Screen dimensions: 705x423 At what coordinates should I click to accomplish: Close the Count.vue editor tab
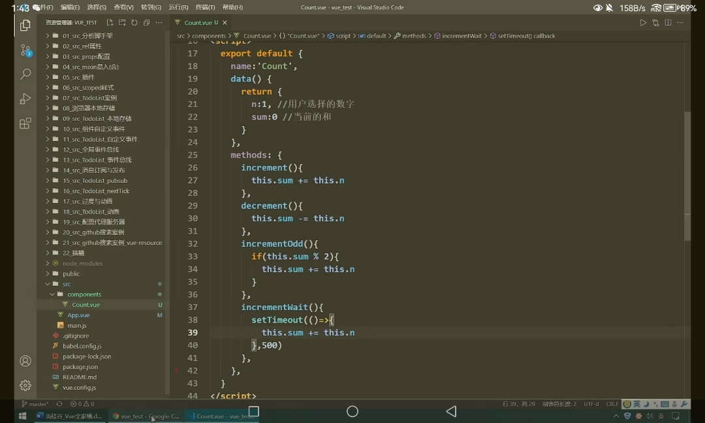click(225, 22)
